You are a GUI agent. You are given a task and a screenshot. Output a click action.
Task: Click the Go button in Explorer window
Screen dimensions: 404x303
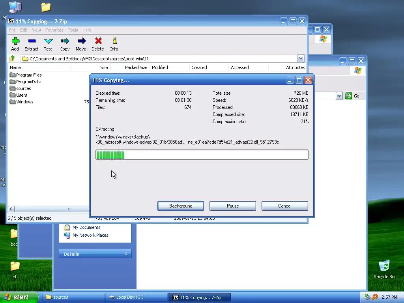(x=352, y=96)
